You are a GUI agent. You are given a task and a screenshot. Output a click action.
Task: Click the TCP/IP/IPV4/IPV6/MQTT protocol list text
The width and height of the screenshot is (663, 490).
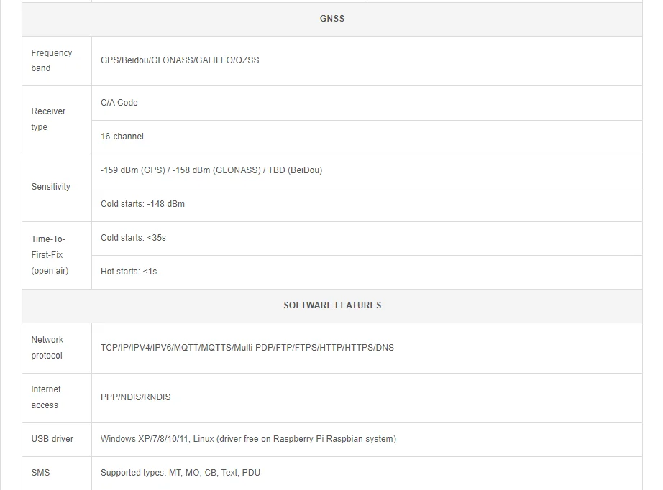click(x=247, y=348)
